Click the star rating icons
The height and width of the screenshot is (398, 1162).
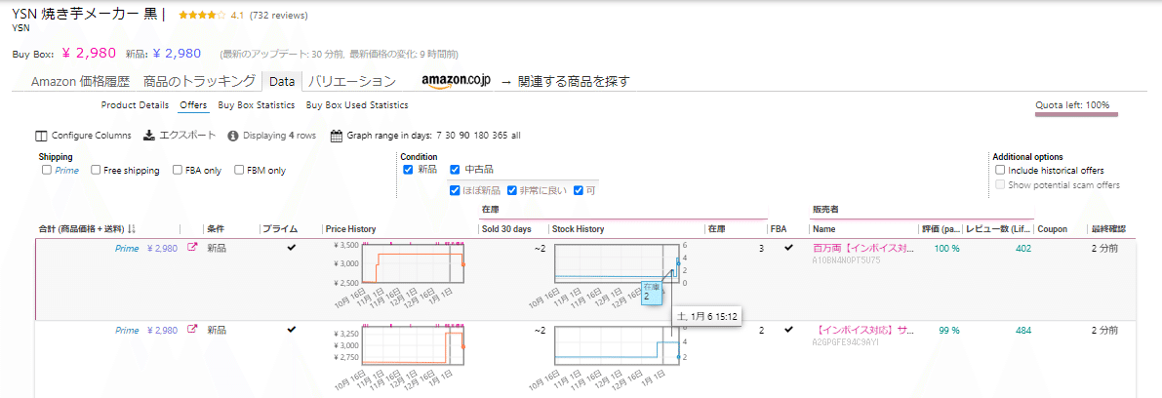click(x=202, y=15)
